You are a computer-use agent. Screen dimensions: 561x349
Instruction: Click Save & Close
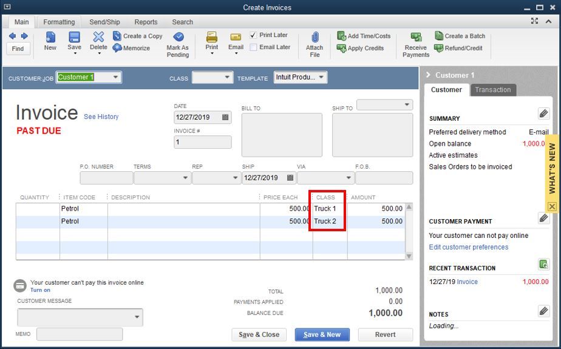(x=259, y=334)
